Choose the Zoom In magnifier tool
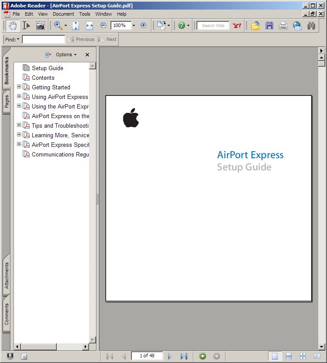 [58, 25]
